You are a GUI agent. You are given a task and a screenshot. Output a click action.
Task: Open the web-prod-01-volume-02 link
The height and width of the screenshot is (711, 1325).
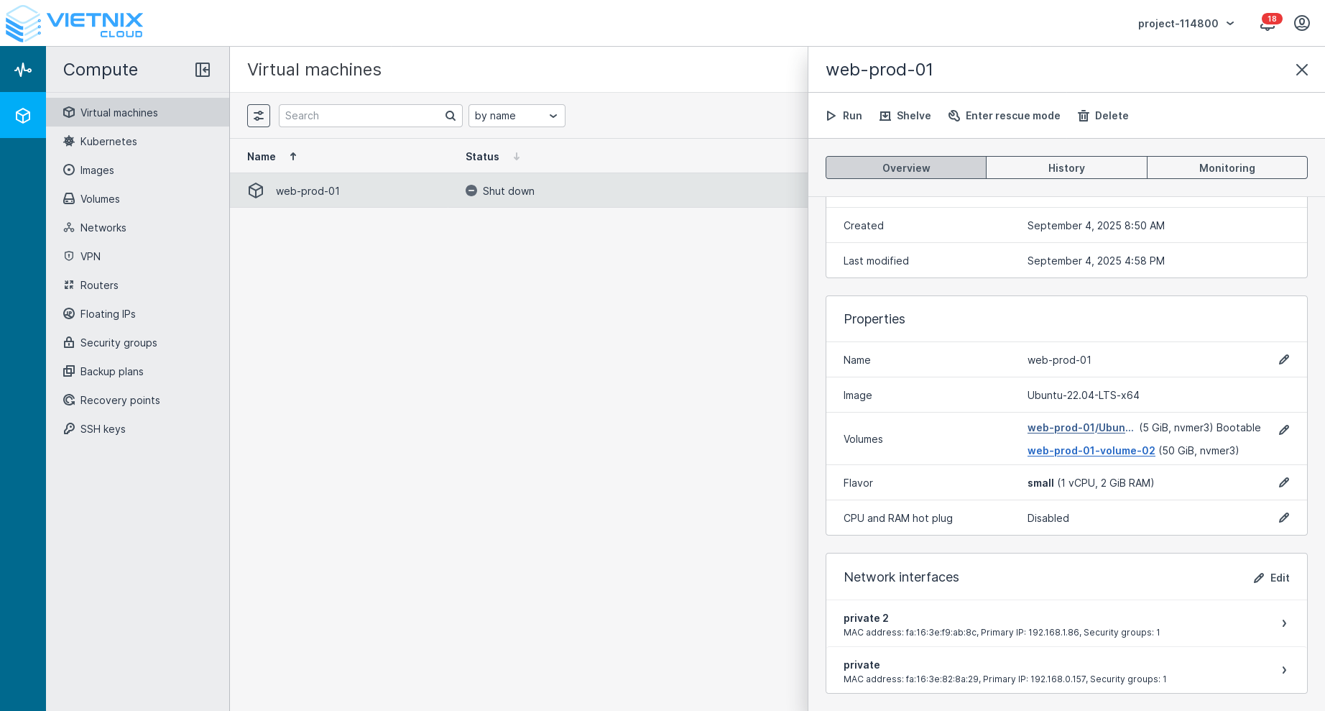click(x=1091, y=451)
